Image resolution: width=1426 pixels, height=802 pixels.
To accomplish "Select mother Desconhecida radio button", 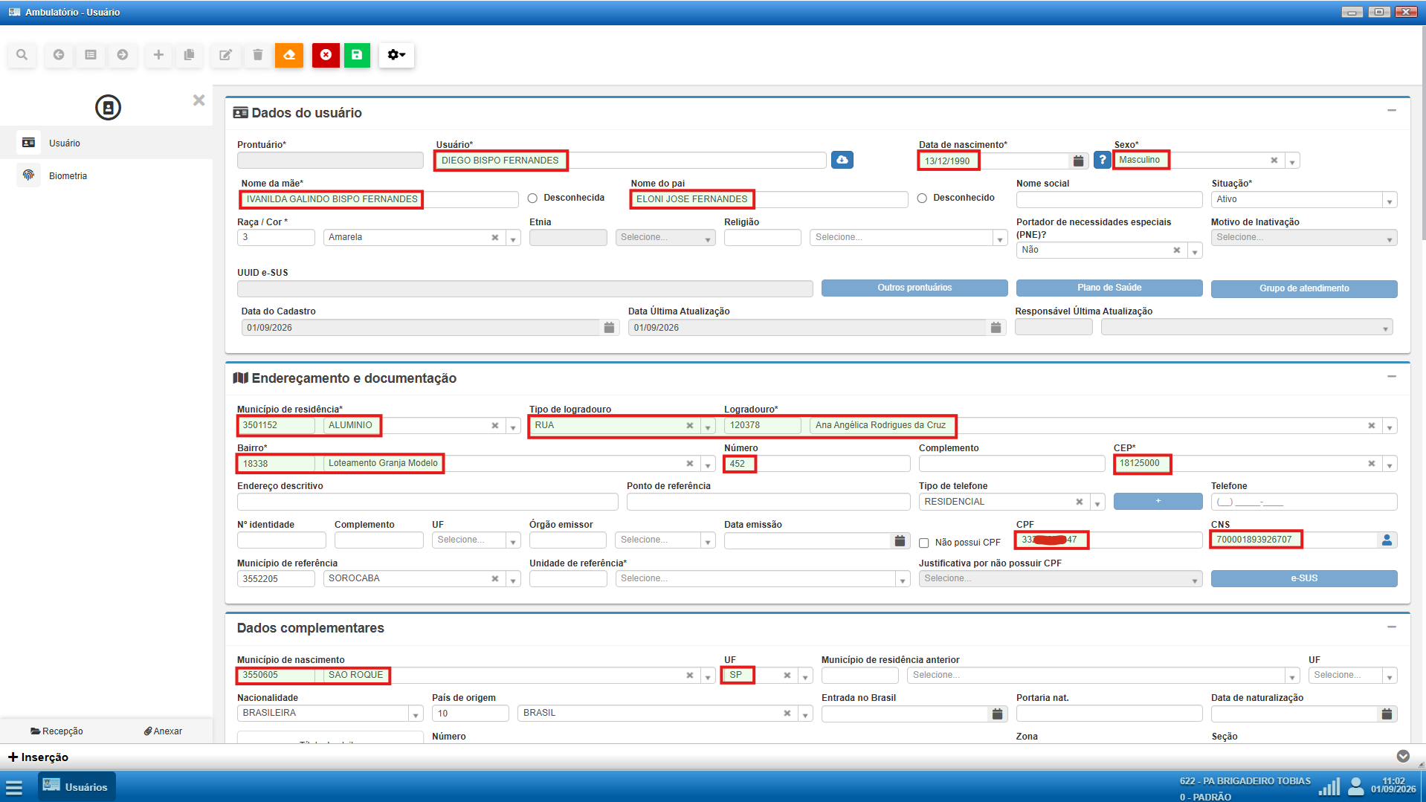I will point(532,198).
